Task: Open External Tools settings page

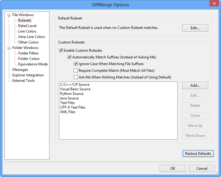Action: pyautogui.click(x=23, y=81)
